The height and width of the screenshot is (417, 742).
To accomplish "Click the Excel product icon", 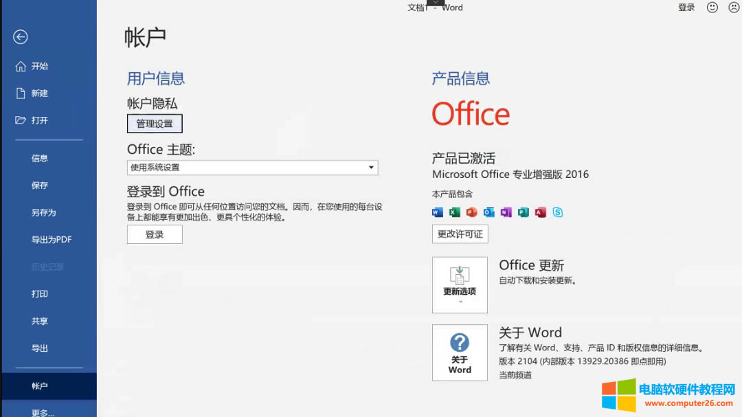I will point(455,212).
